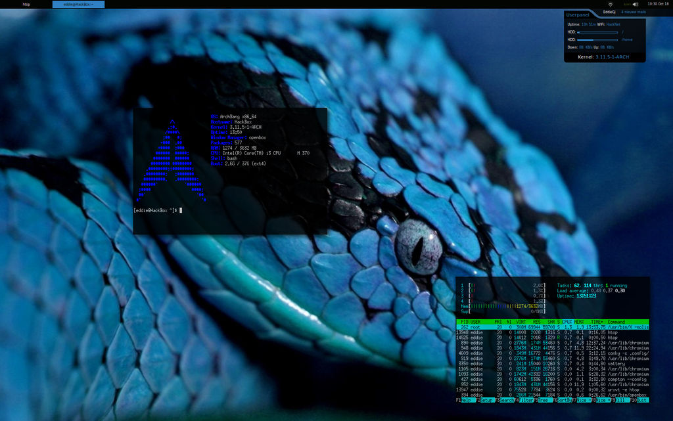
Task: Click the Arch logo ASCII art in the terminal
Action: coord(172,161)
